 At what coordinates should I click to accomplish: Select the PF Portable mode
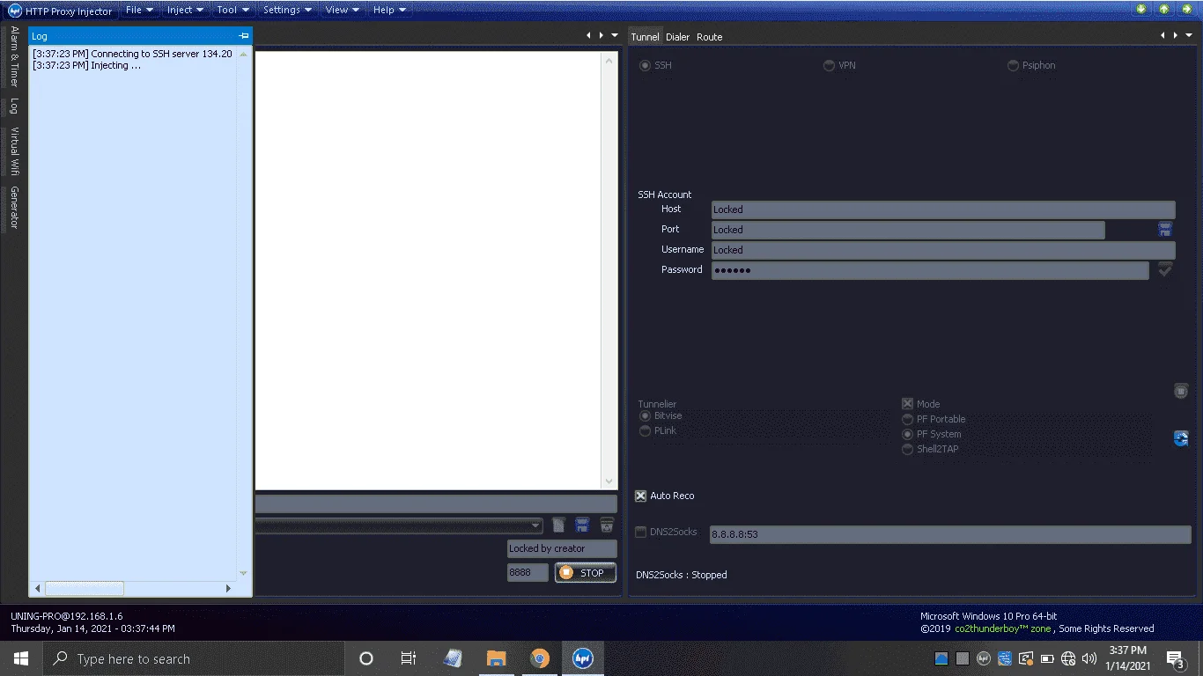pyautogui.click(x=908, y=419)
